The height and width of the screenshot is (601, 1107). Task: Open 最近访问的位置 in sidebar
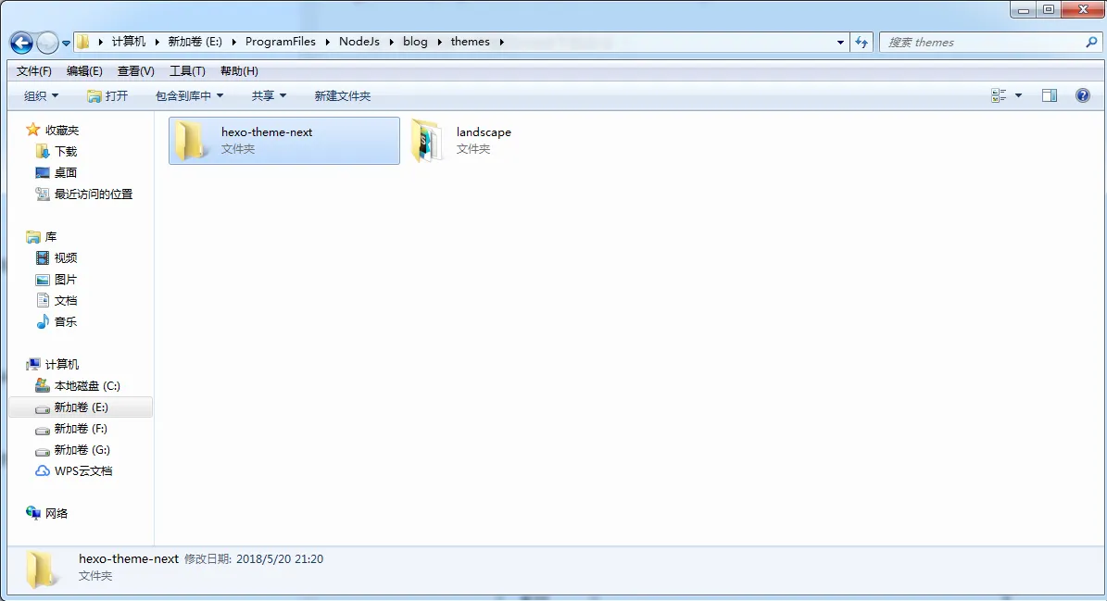94,194
